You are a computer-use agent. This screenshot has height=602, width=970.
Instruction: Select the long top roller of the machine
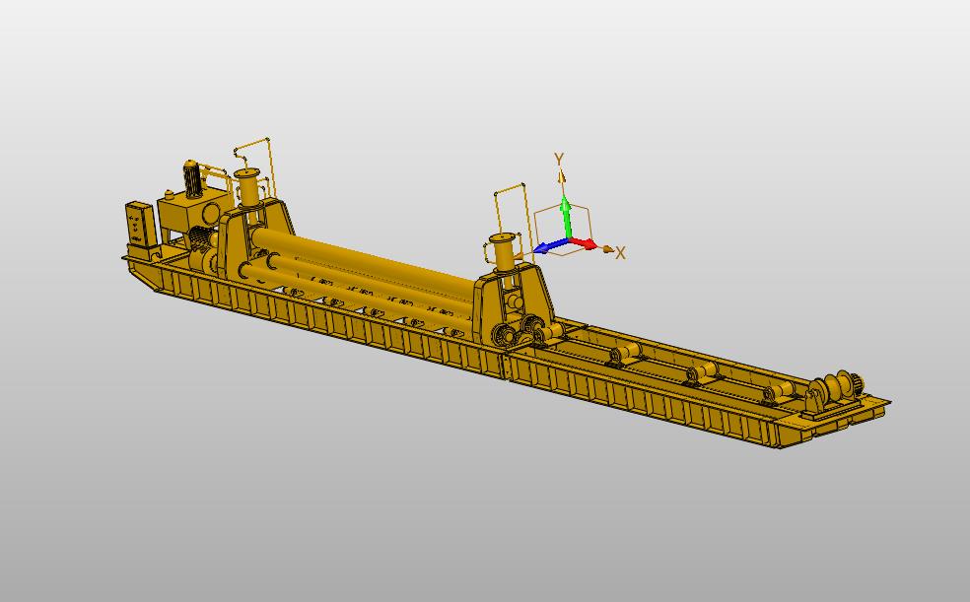364,261
